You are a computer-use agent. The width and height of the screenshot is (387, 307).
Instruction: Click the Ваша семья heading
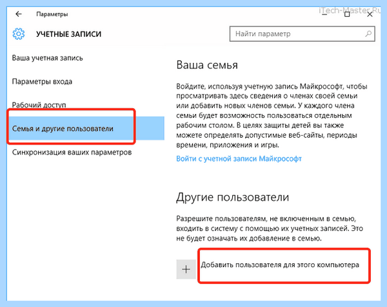[x=207, y=65]
